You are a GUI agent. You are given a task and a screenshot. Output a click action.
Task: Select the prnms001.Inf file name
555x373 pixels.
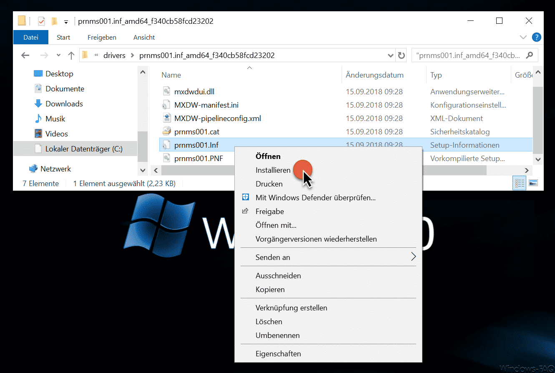(x=196, y=145)
